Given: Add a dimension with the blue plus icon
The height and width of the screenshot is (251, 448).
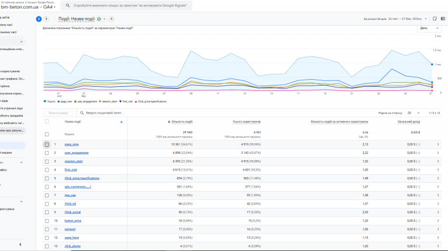Looking at the screenshot, I should [x=121, y=122].
